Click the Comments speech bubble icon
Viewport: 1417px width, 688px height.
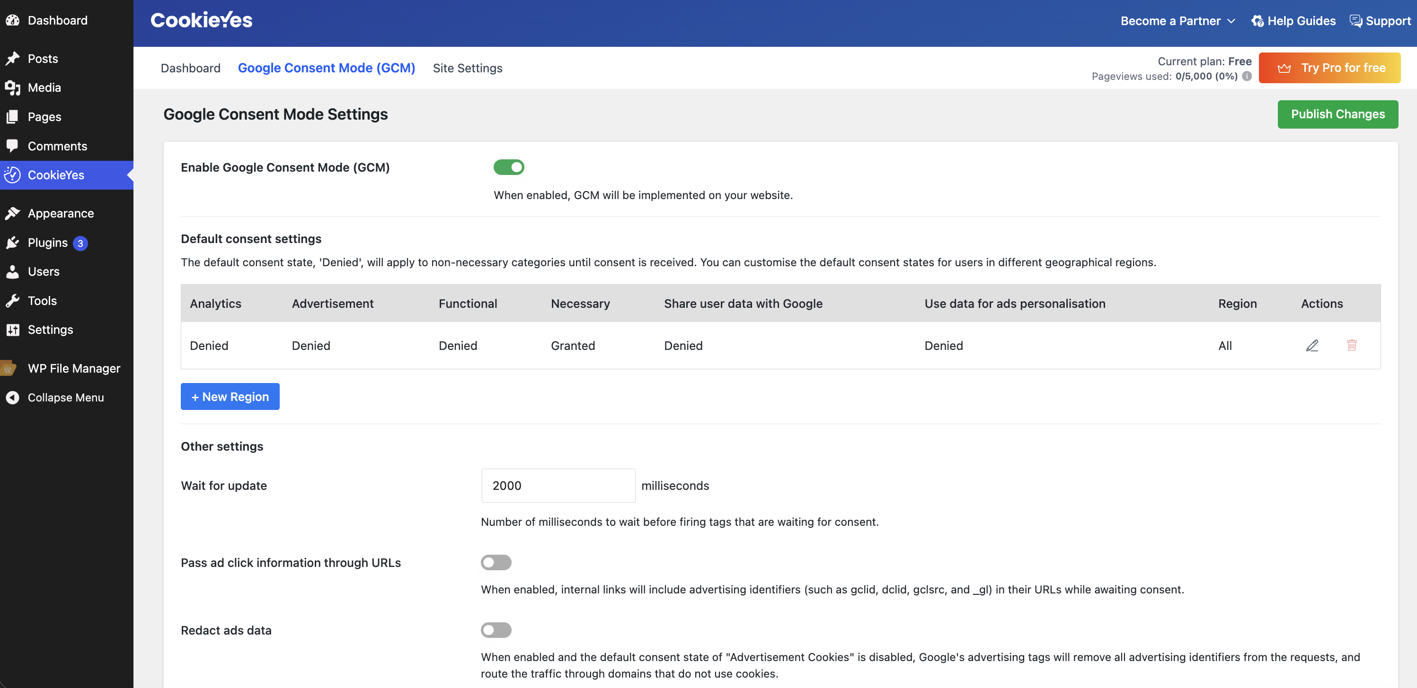point(13,146)
